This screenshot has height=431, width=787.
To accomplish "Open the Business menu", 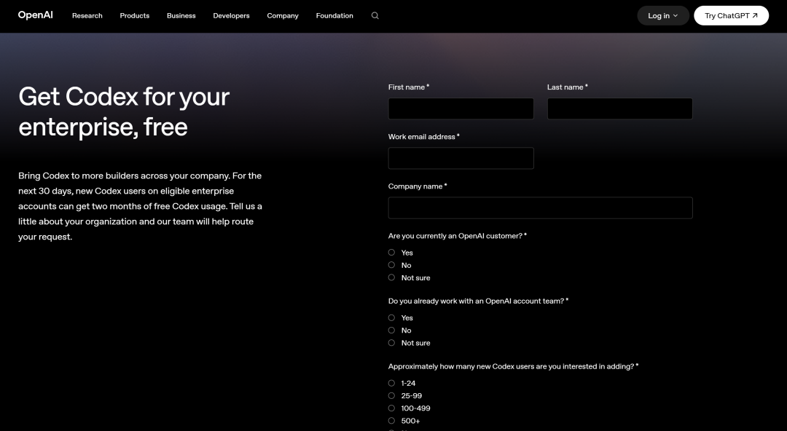I will coord(181,15).
